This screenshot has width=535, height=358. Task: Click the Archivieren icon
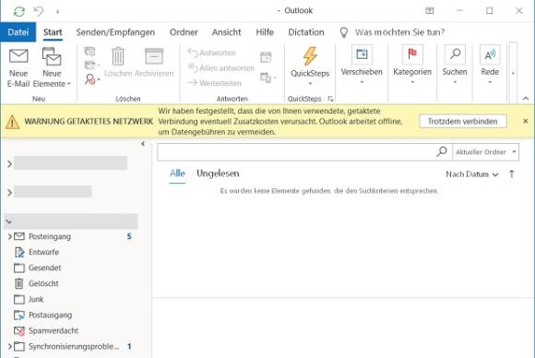coord(154,62)
